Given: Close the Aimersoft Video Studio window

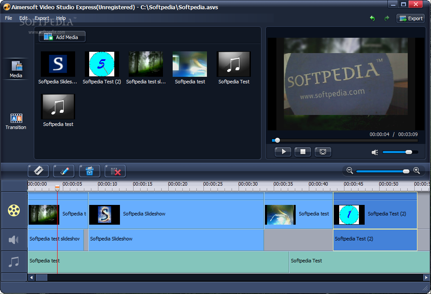Looking at the screenshot, I should pos(416,4).
